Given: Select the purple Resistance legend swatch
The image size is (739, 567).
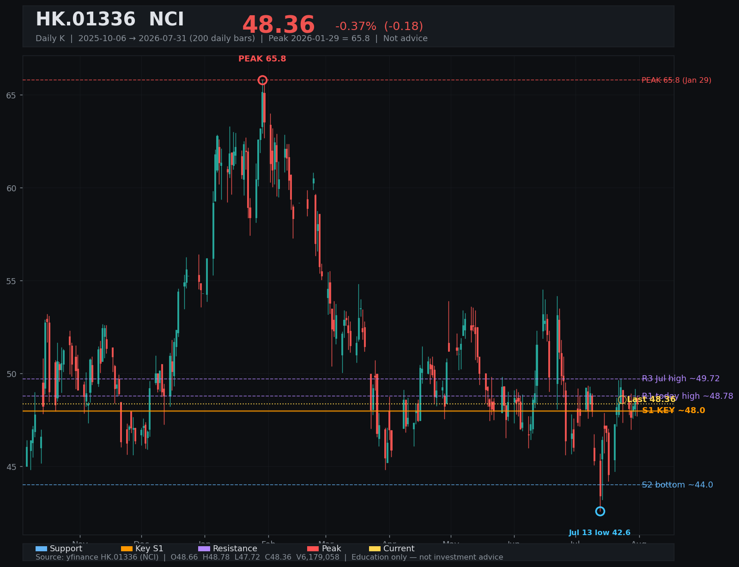Looking at the screenshot, I should (x=204, y=549).
